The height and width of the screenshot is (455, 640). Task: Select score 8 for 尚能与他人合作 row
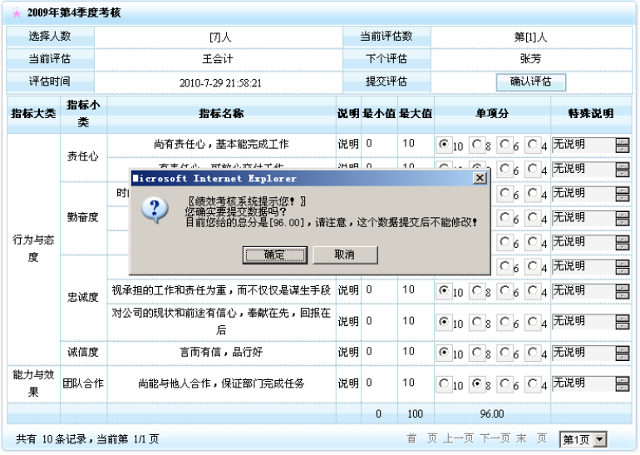(x=477, y=383)
